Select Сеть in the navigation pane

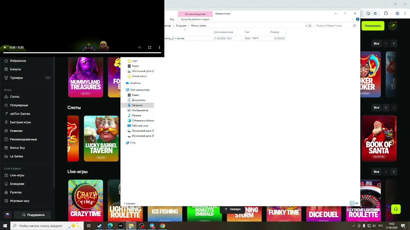(x=133, y=143)
